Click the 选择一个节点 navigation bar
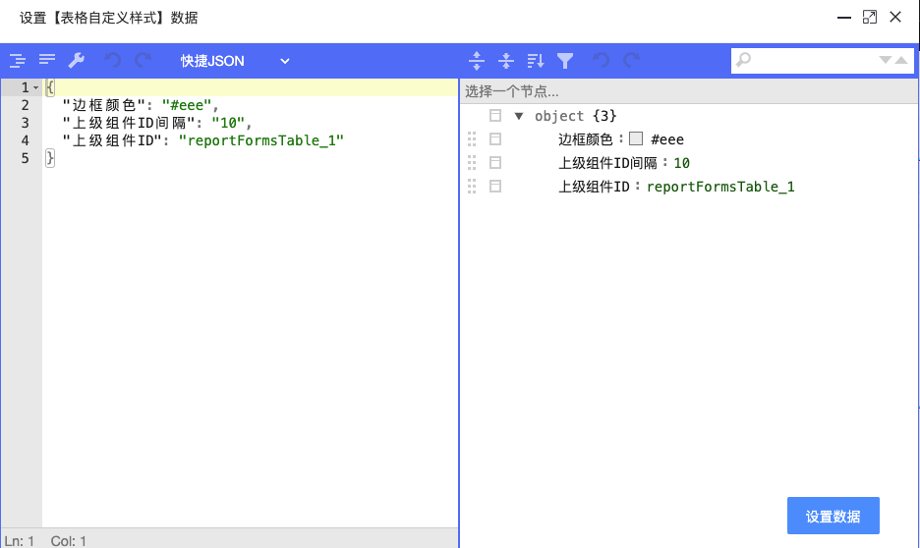The width and height of the screenshot is (920, 548). coord(689,91)
